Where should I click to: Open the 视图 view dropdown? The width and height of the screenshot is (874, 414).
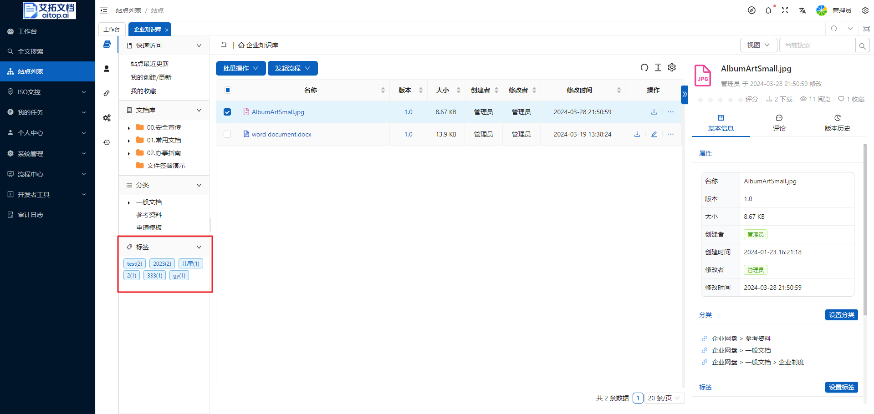(758, 45)
